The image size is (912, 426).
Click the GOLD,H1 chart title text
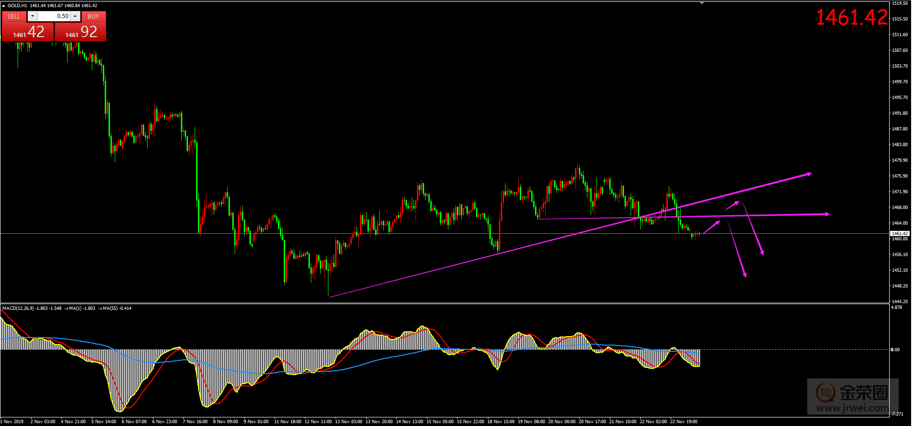pos(17,6)
